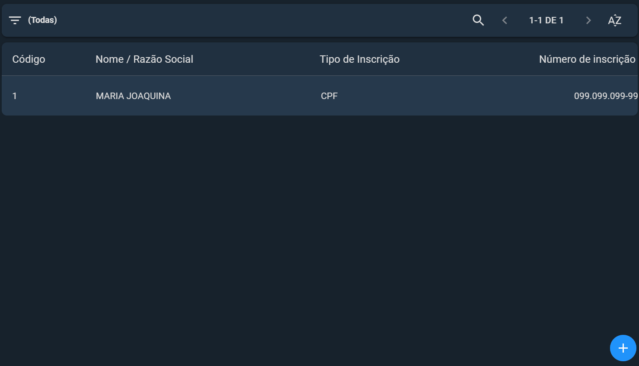Image resolution: width=639 pixels, height=366 pixels.
Task: Sort by Código column header
Action: point(29,59)
